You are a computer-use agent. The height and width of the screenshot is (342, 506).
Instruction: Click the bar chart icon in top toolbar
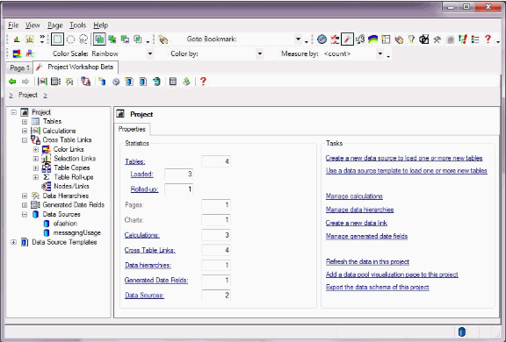coord(17,39)
